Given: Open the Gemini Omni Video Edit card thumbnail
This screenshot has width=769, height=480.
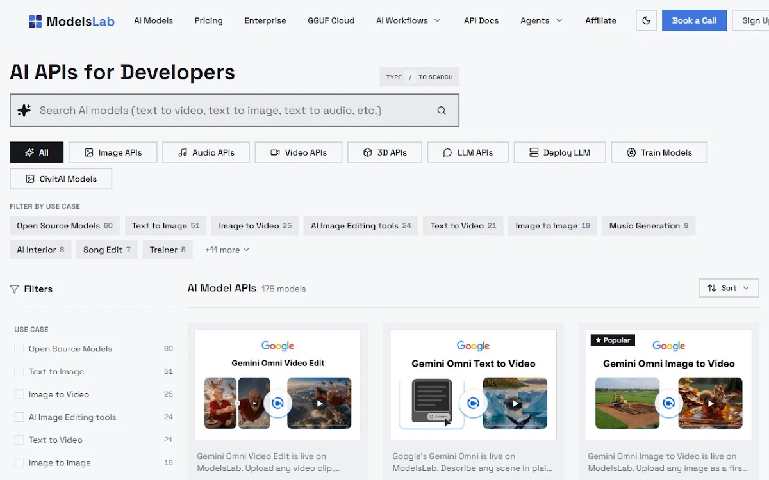Looking at the screenshot, I should 277,385.
